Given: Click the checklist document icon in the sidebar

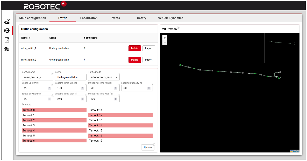Looking at the screenshot, I should (7, 40).
